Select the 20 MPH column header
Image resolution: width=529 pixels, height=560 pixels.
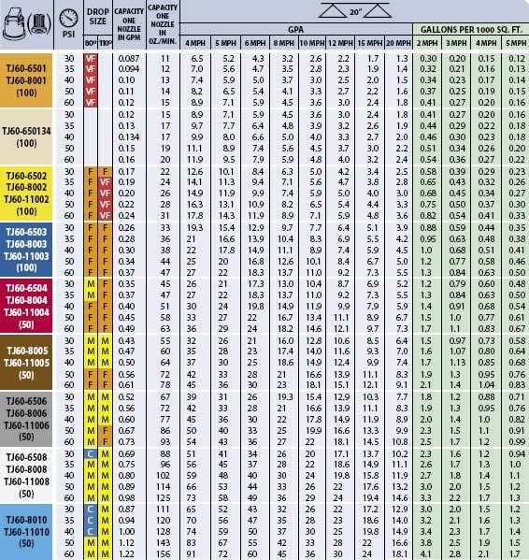click(398, 43)
